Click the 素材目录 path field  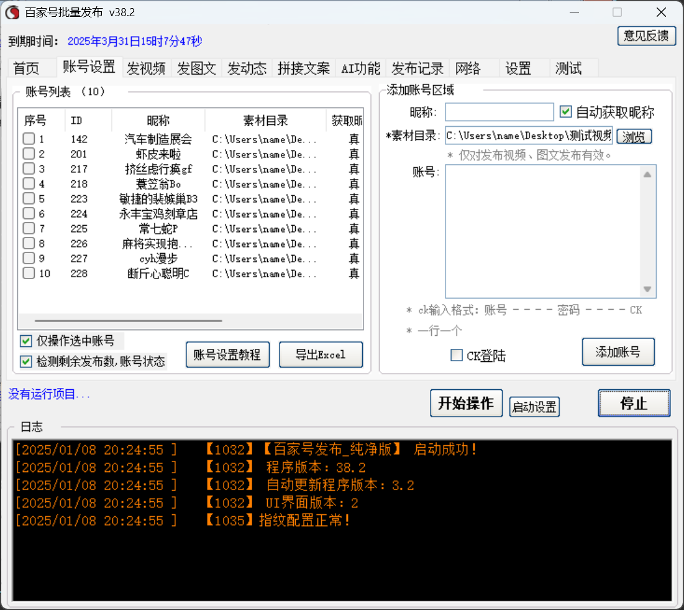(x=529, y=136)
